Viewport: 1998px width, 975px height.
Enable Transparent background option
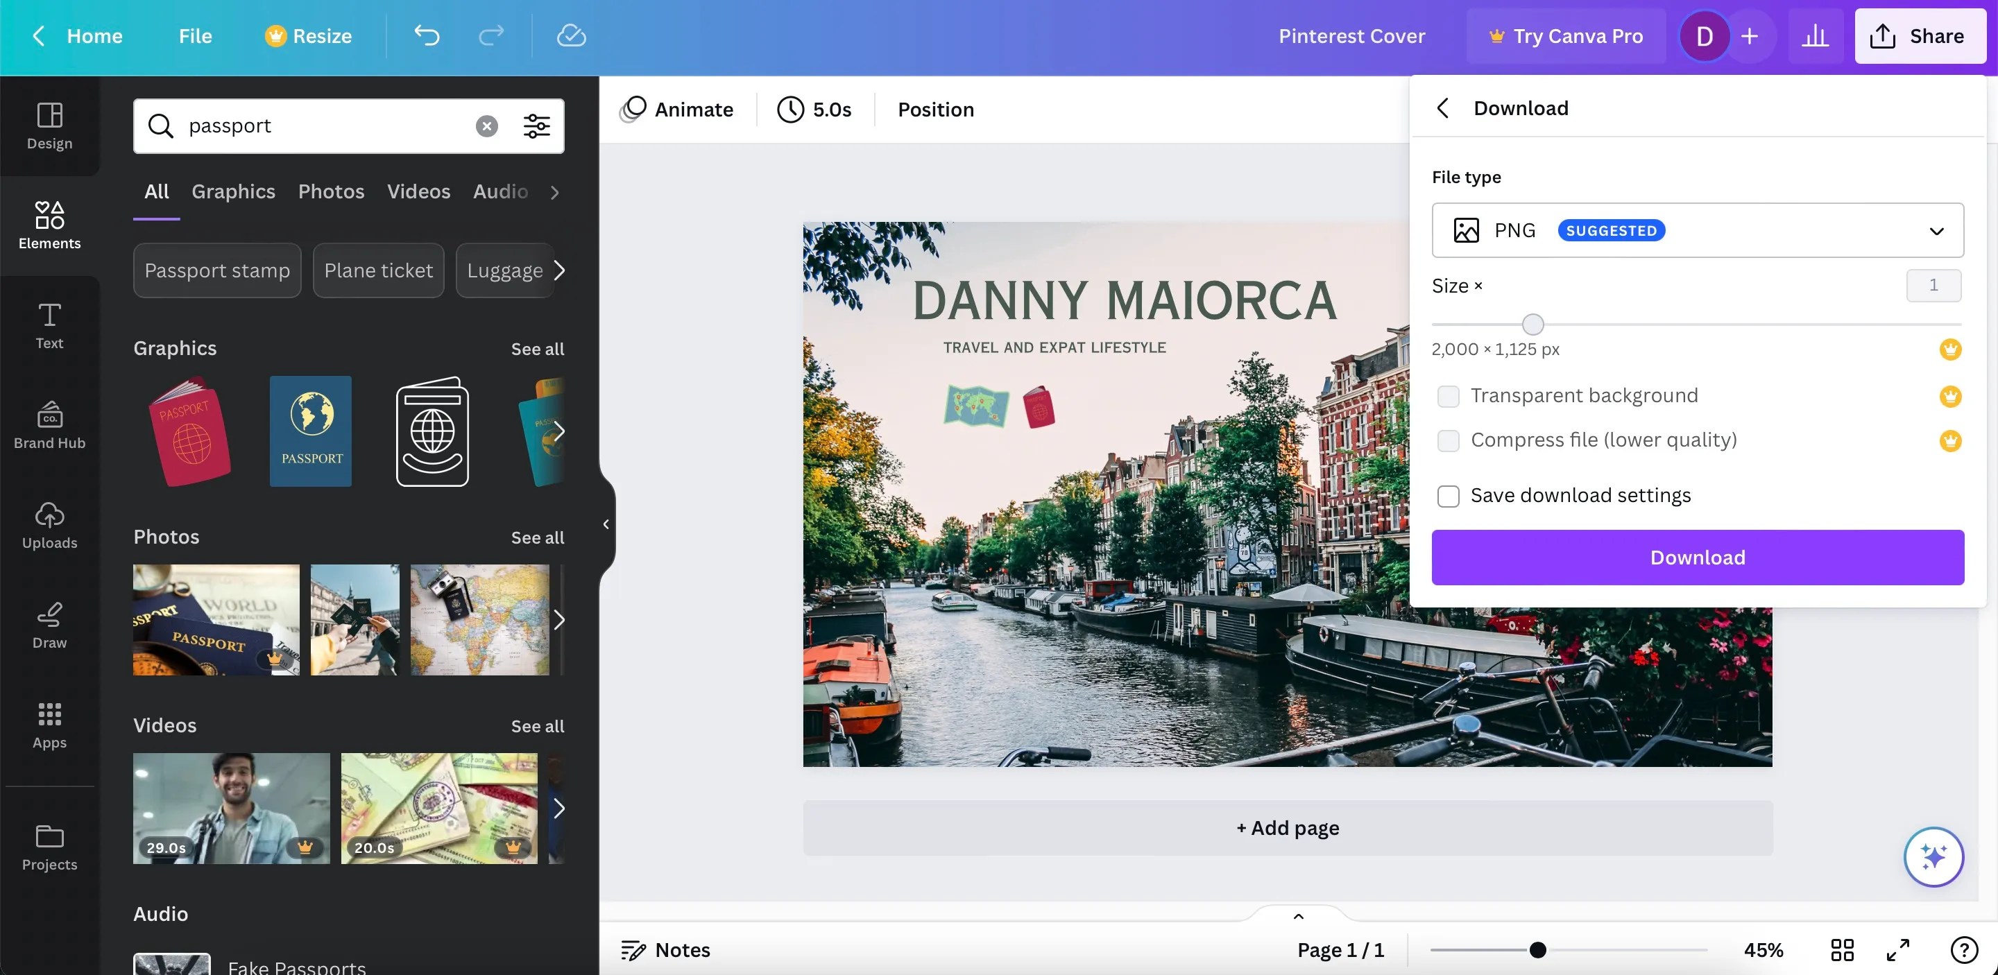point(1447,396)
